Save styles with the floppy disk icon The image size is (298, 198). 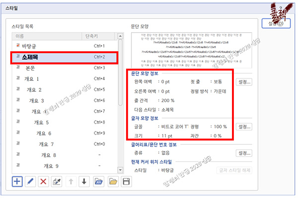pos(126,182)
